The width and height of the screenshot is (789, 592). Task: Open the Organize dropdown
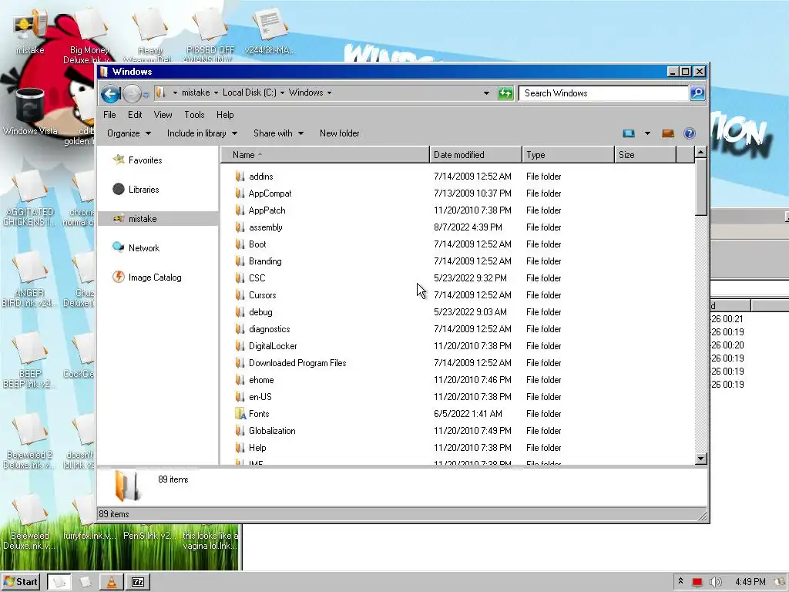click(x=129, y=133)
